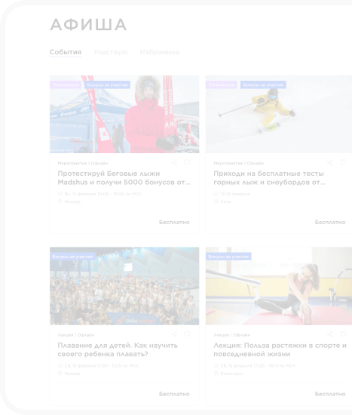The height and width of the screenshot is (415, 352).
Task: Open Лекция: Польза растяжки title
Action: coord(280,349)
